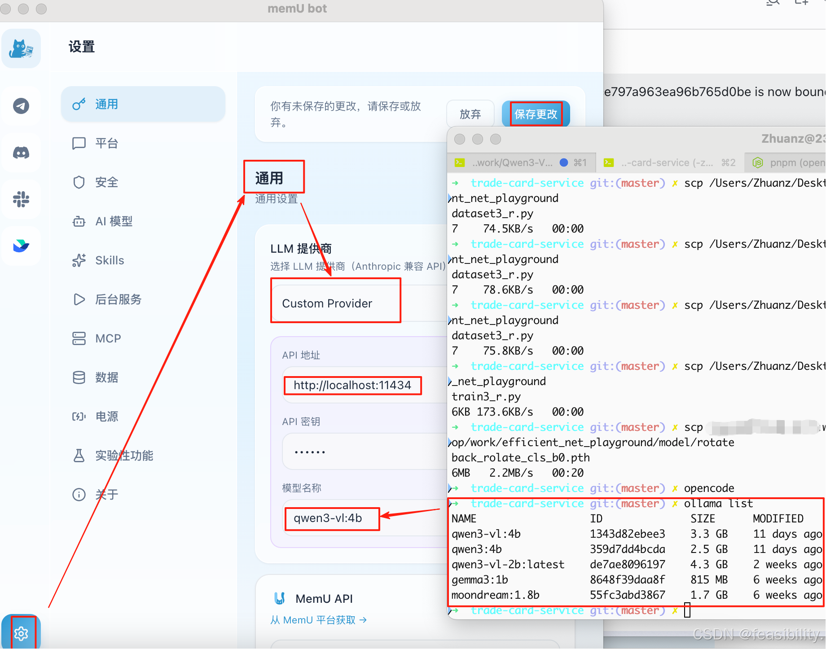This screenshot has width=826, height=649.
Task: Click qwen3-vl-2b:latest row in terminal
Action: 637,565
